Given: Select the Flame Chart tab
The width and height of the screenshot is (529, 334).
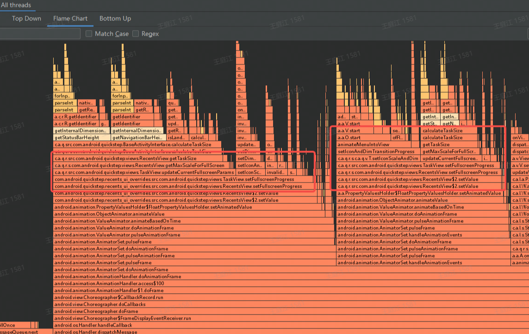Looking at the screenshot, I should click(70, 19).
